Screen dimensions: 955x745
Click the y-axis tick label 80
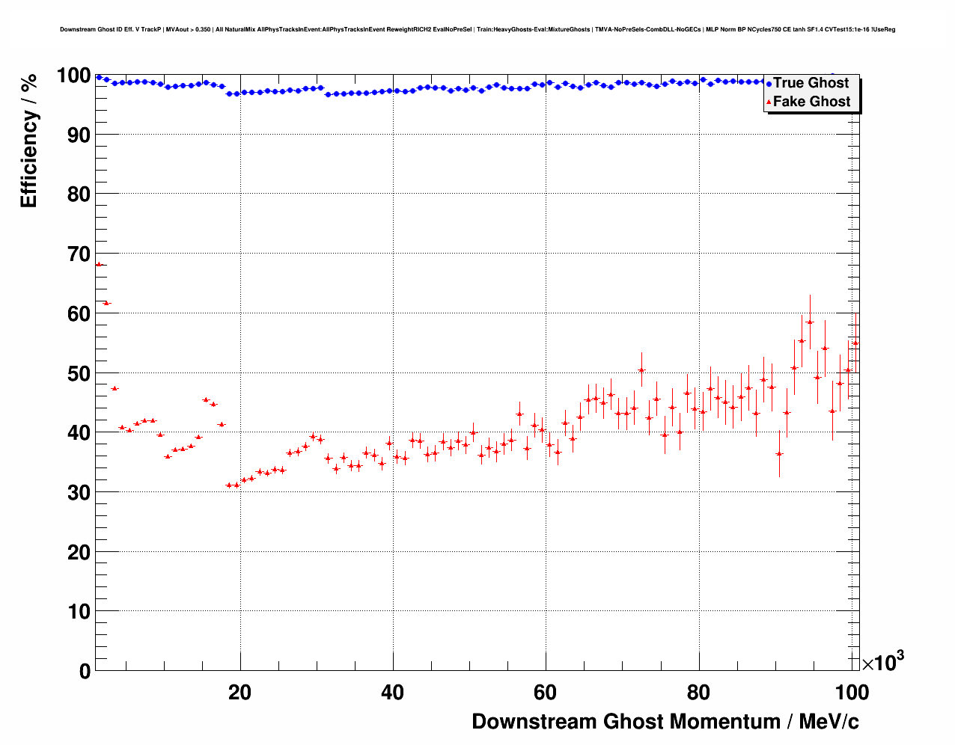coord(79,194)
